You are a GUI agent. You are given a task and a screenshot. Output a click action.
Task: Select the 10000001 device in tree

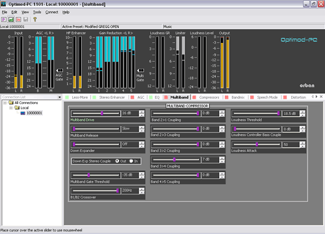click(x=34, y=113)
